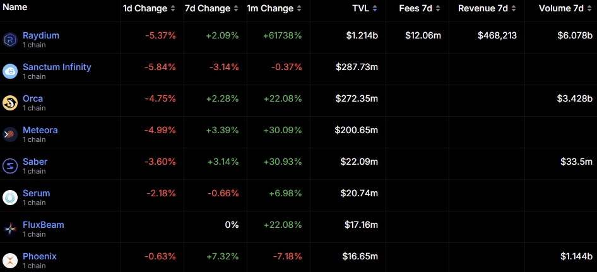The height and width of the screenshot is (272, 597).
Task: Open the Meteora protocol page
Action: pos(40,130)
